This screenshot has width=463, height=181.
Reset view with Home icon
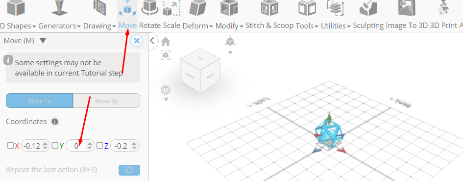tap(166, 42)
